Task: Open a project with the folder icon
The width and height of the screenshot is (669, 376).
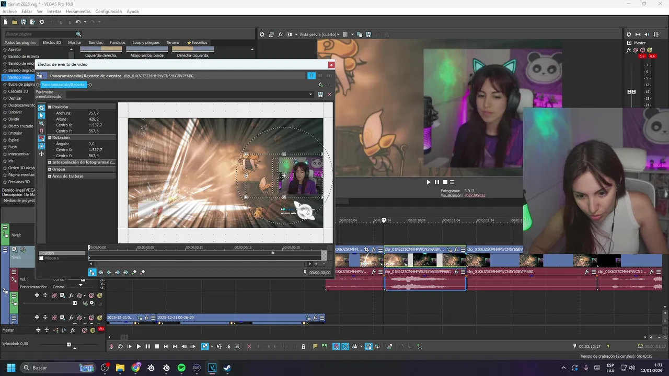Action: pyautogui.click(x=15, y=22)
